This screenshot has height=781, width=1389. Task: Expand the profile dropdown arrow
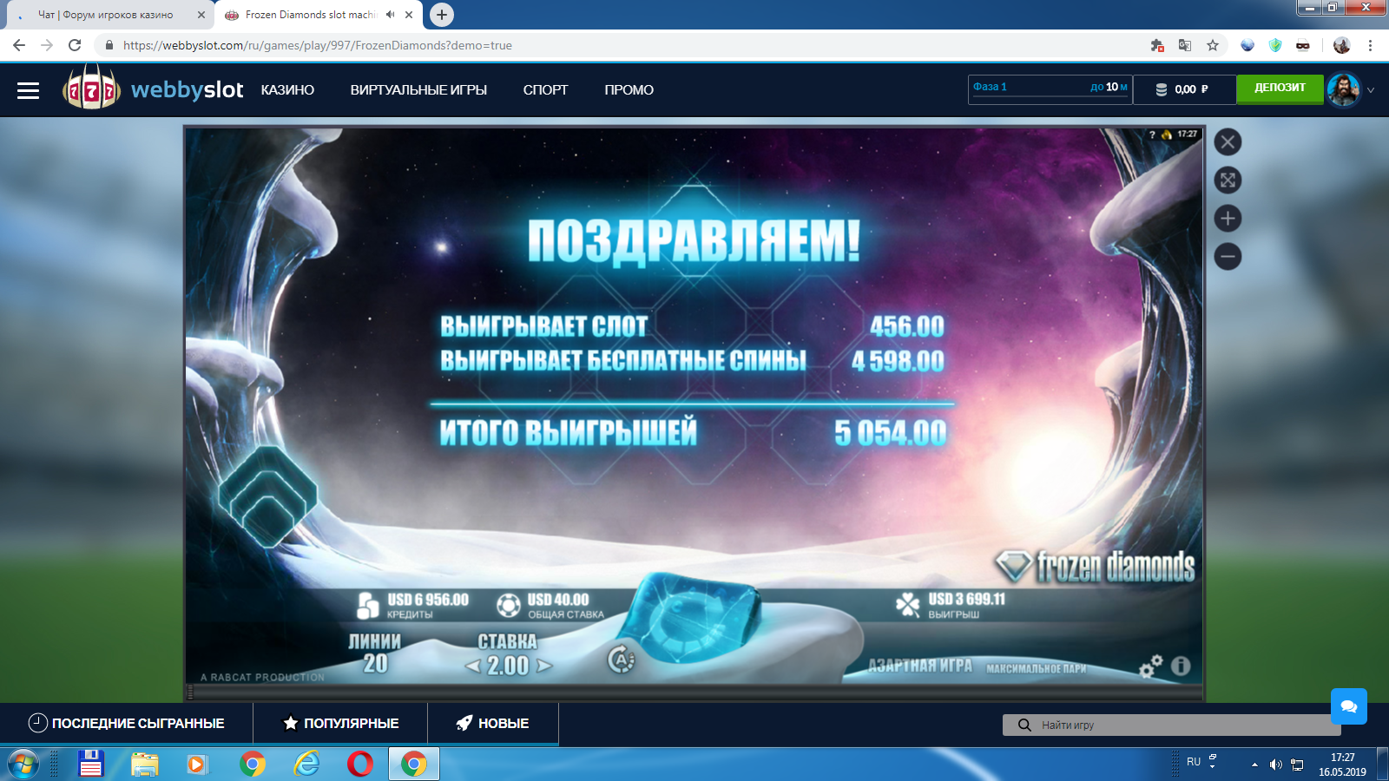(x=1371, y=90)
